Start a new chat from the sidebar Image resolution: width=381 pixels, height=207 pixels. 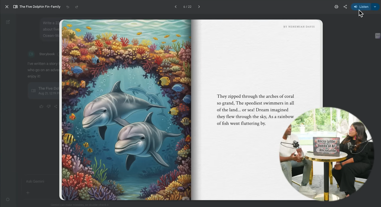[x=8, y=22]
